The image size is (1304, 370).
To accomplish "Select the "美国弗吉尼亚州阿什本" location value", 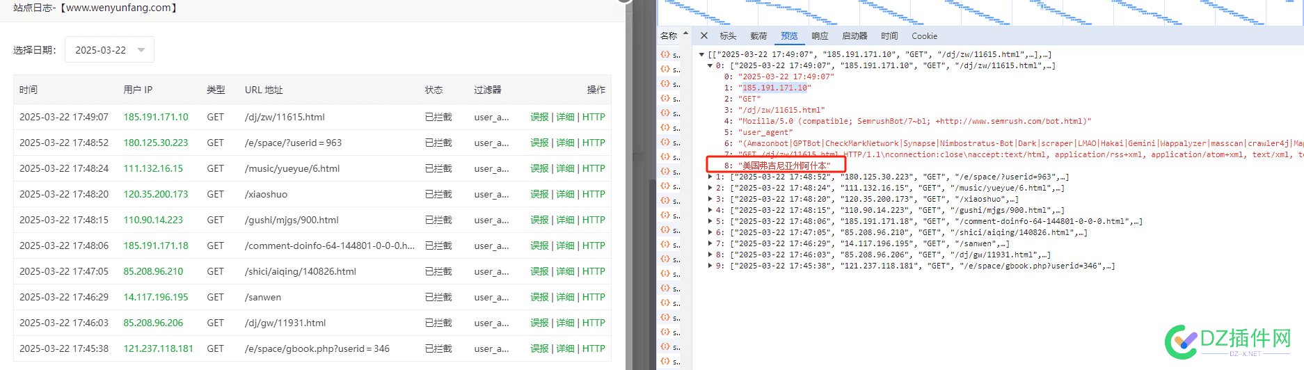I will 784,166.
